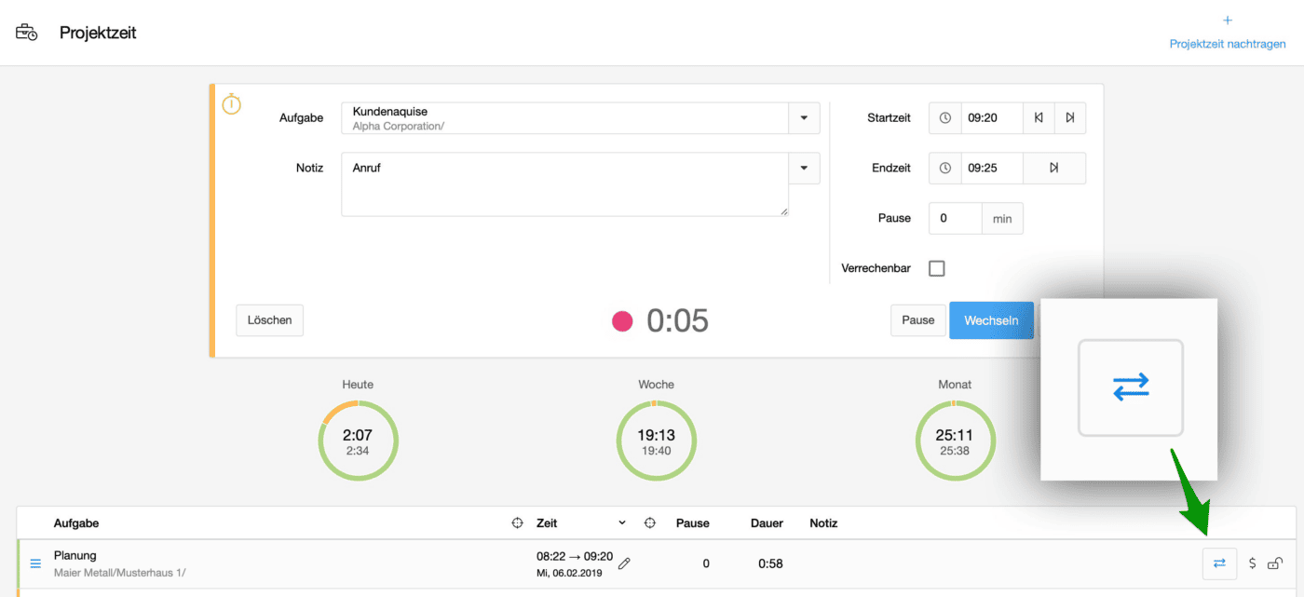Open the Zeit column sort chevron
Screen dimensions: 1304x597
[x=622, y=523]
